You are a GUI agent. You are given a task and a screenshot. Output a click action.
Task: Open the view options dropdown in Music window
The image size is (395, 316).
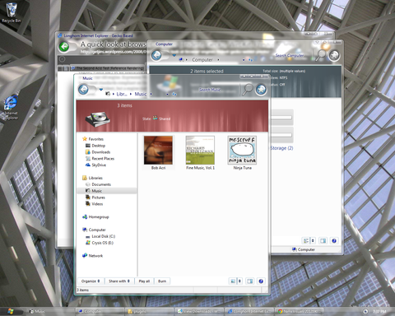(x=239, y=281)
